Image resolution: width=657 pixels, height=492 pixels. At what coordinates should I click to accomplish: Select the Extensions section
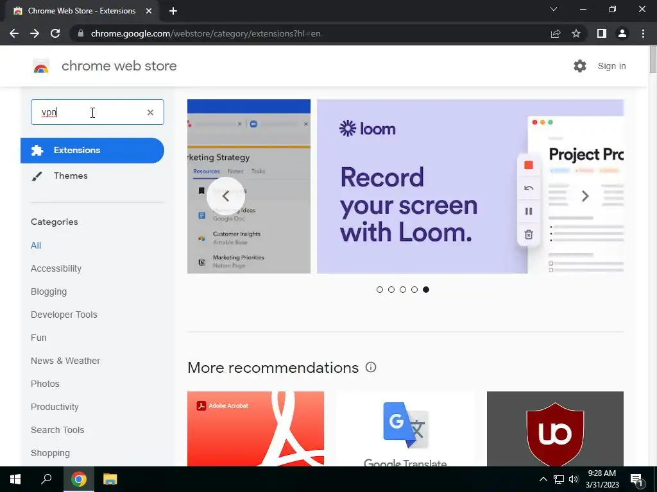click(92, 151)
